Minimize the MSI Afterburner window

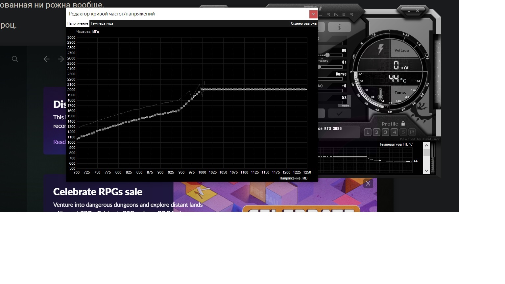coord(409,11)
